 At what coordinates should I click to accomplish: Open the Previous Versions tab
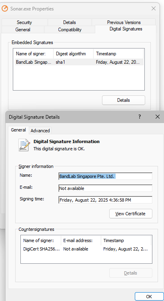pyautogui.click(x=124, y=22)
